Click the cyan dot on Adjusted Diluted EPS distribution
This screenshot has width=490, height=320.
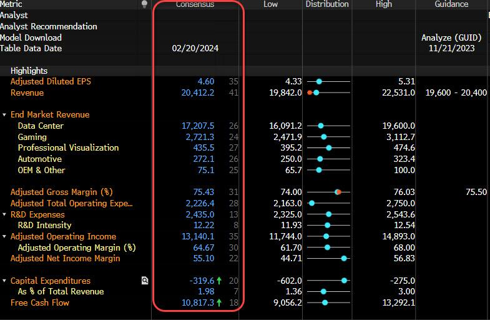(x=319, y=82)
